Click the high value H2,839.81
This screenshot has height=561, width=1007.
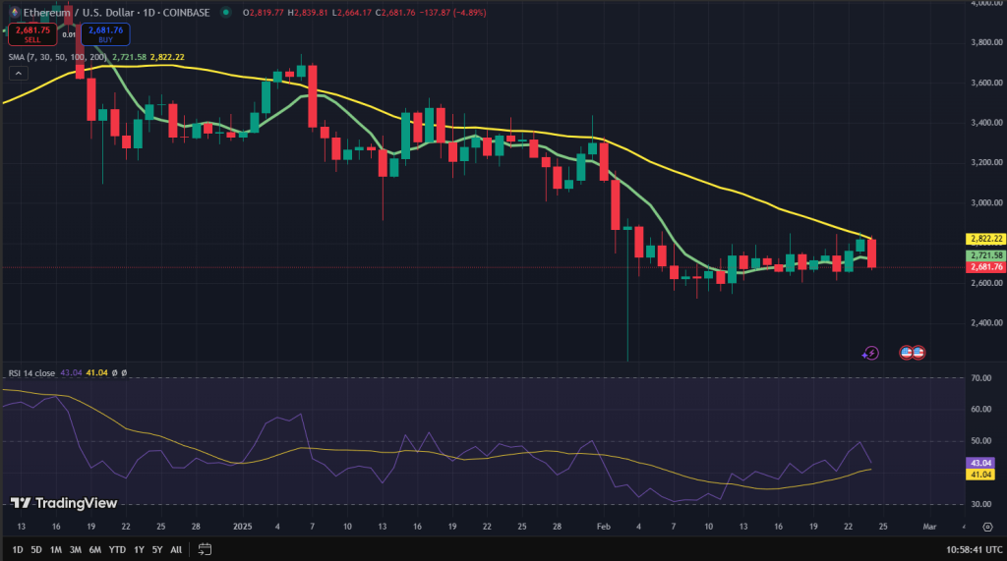coord(308,12)
